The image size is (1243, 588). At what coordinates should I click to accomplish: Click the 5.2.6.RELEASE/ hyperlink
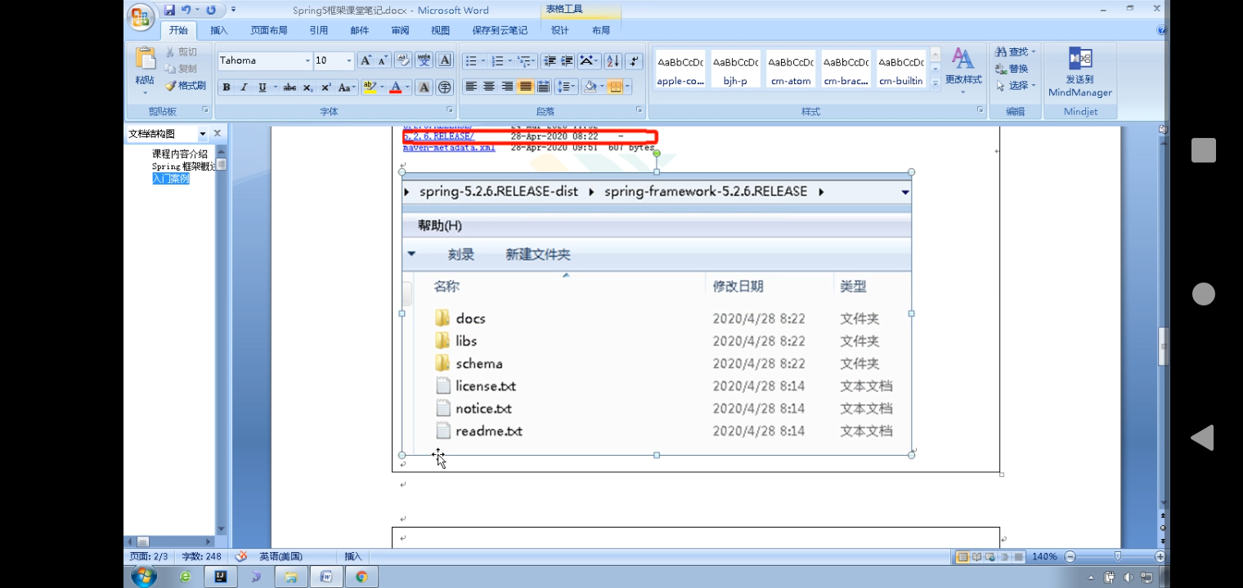pyautogui.click(x=438, y=136)
